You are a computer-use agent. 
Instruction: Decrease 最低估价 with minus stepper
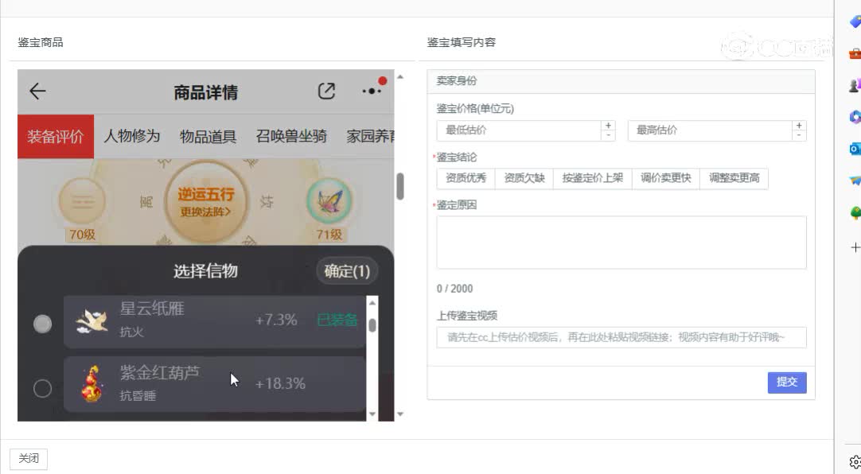609,135
